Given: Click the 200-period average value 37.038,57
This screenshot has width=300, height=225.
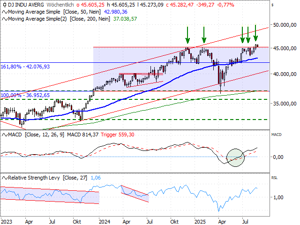Looking at the screenshot, I should (125, 19).
